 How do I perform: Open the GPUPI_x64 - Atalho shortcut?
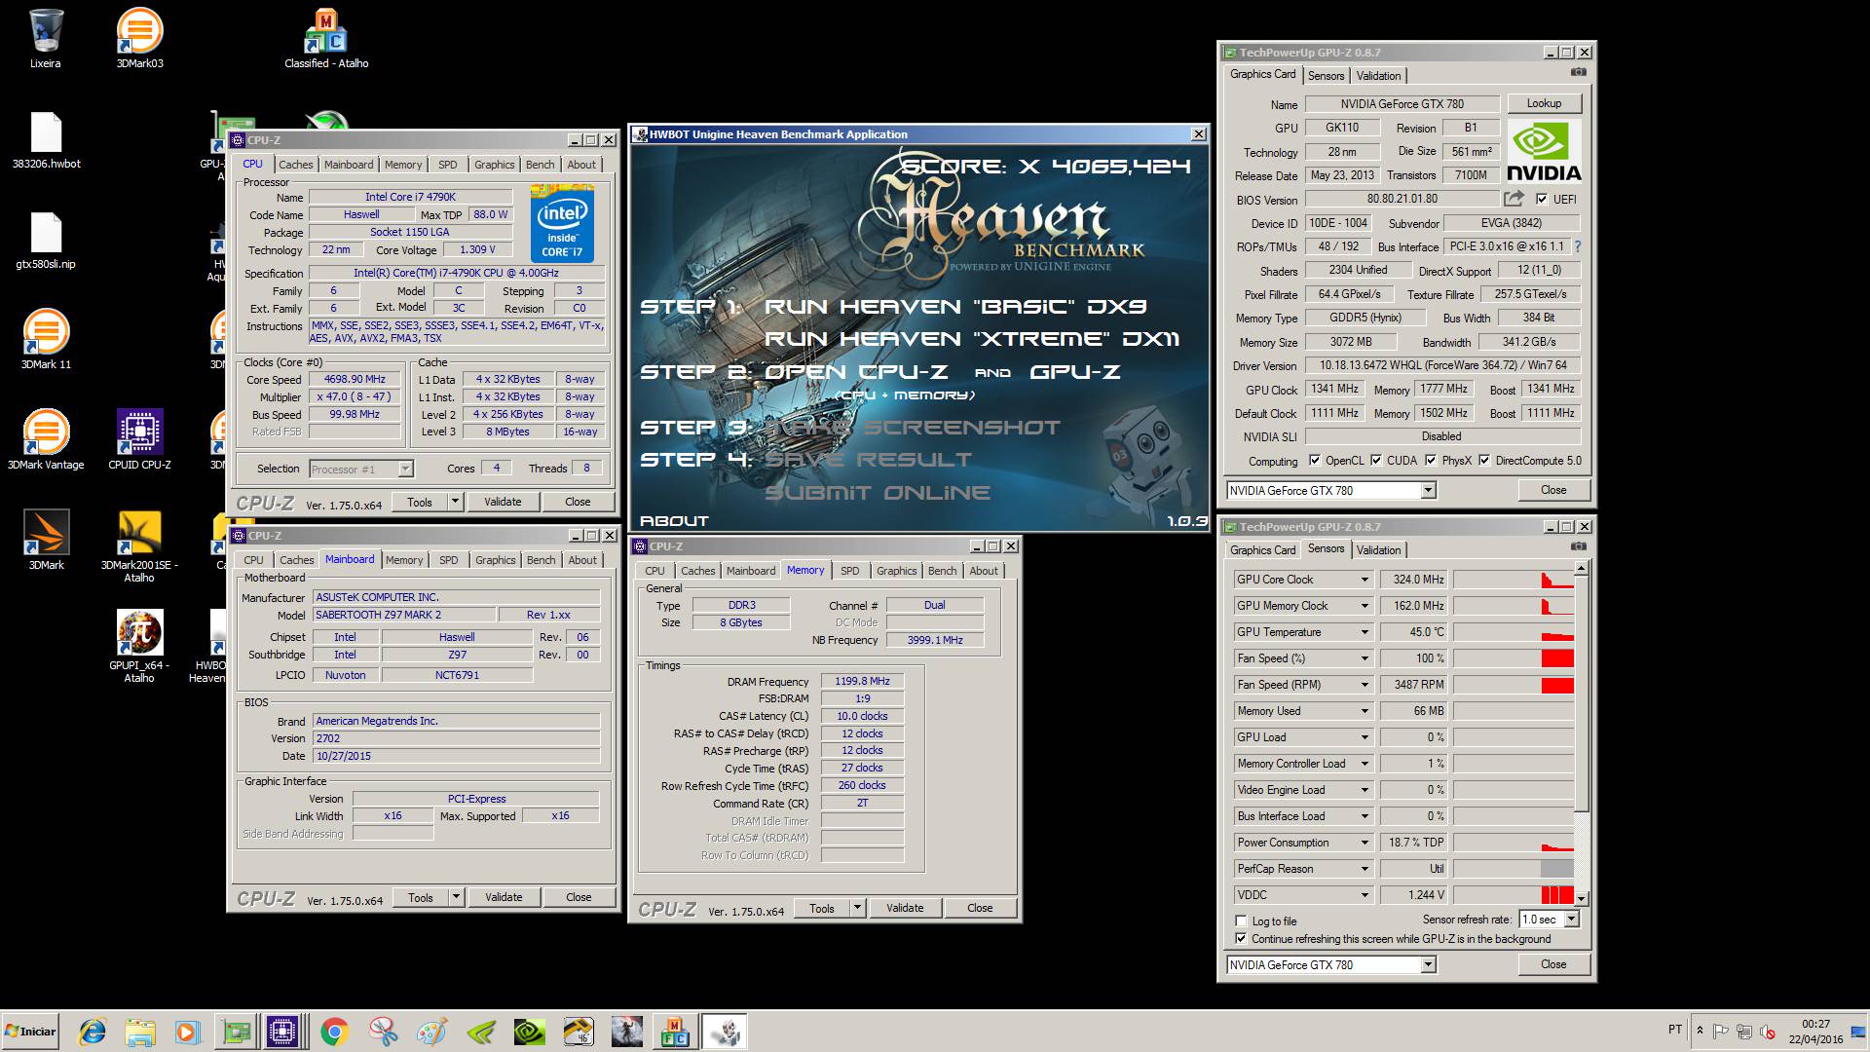pos(139,633)
